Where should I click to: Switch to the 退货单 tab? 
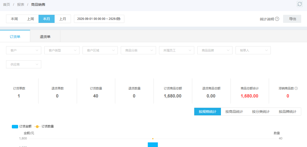[45, 37]
